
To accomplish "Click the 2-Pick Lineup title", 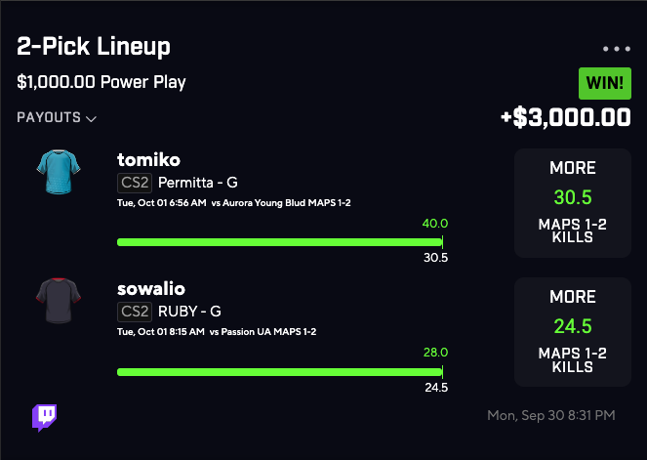I will point(94,47).
